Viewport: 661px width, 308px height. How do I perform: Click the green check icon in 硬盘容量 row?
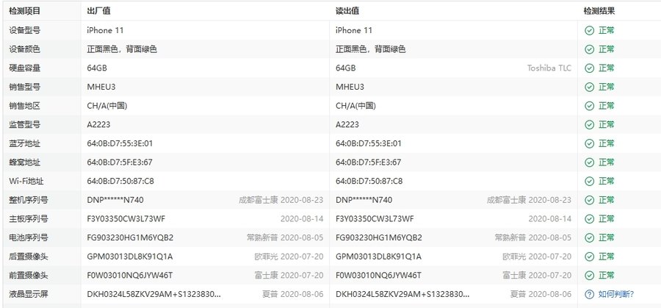pyautogui.click(x=589, y=68)
